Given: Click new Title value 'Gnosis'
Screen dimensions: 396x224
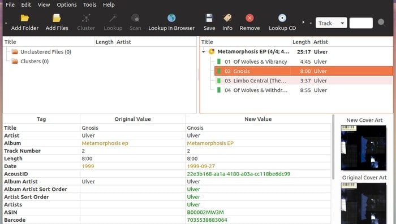Looking at the screenshot, I should coord(195,128).
